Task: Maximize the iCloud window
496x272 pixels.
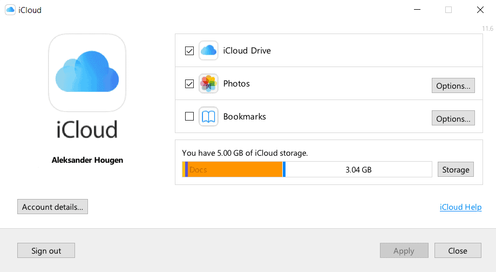Action: (x=449, y=10)
